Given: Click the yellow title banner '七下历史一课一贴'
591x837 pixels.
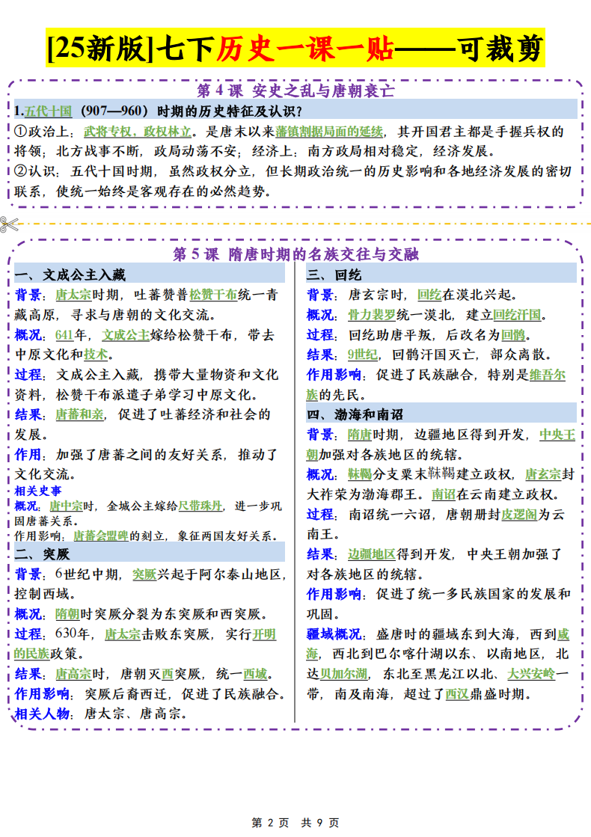Looking at the screenshot, I should tap(295, 48).
